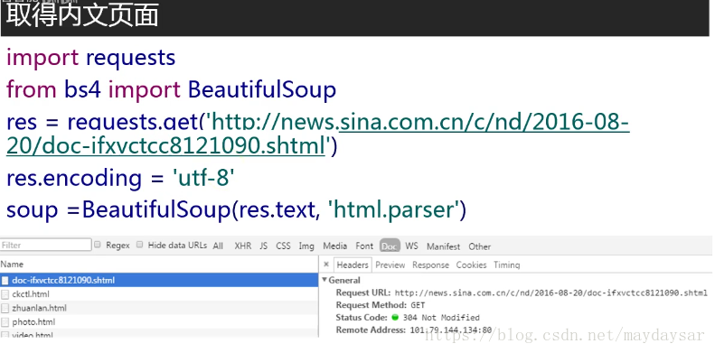Filter requests by CSS

click(x=283, y=246)
